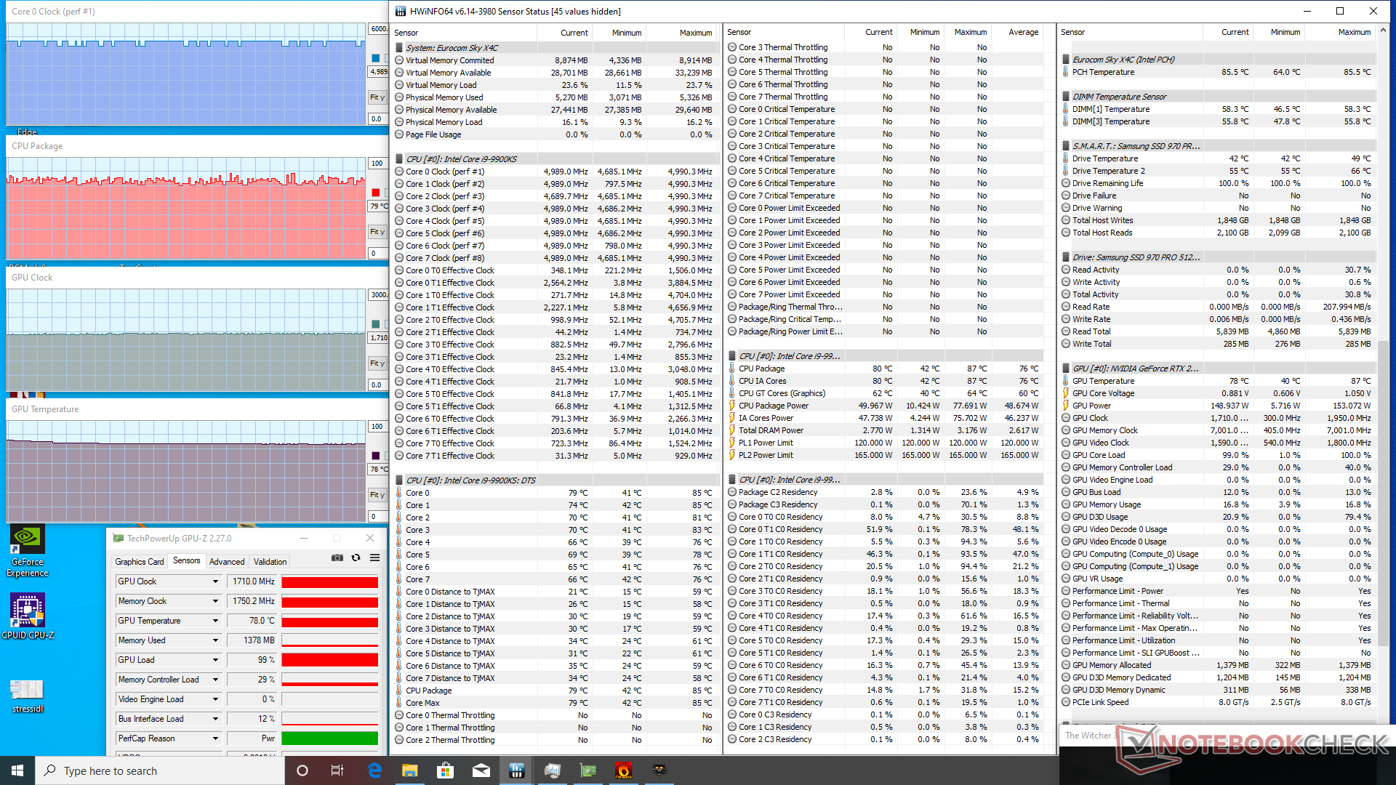Open the Bus Interface Load dropdown

click(x=215, y=719)
